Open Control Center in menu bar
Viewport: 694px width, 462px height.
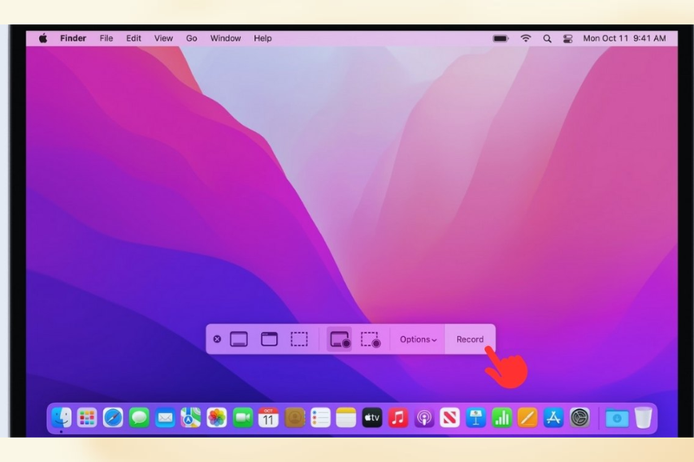(568, 39)
